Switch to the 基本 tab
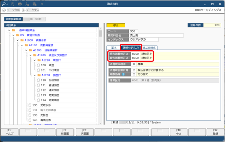Viewport: 225px width, 142px height. pyautogui.click(x=114, y=48)
